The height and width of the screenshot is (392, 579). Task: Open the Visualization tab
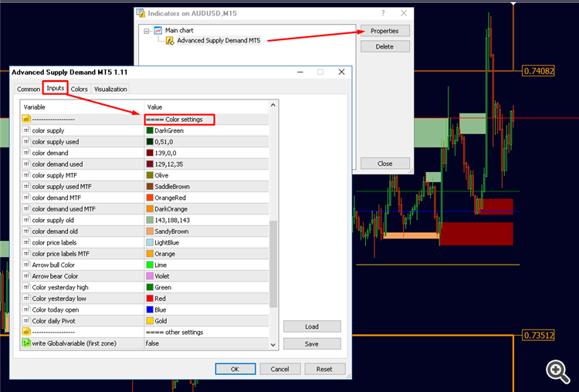point(110,90)
